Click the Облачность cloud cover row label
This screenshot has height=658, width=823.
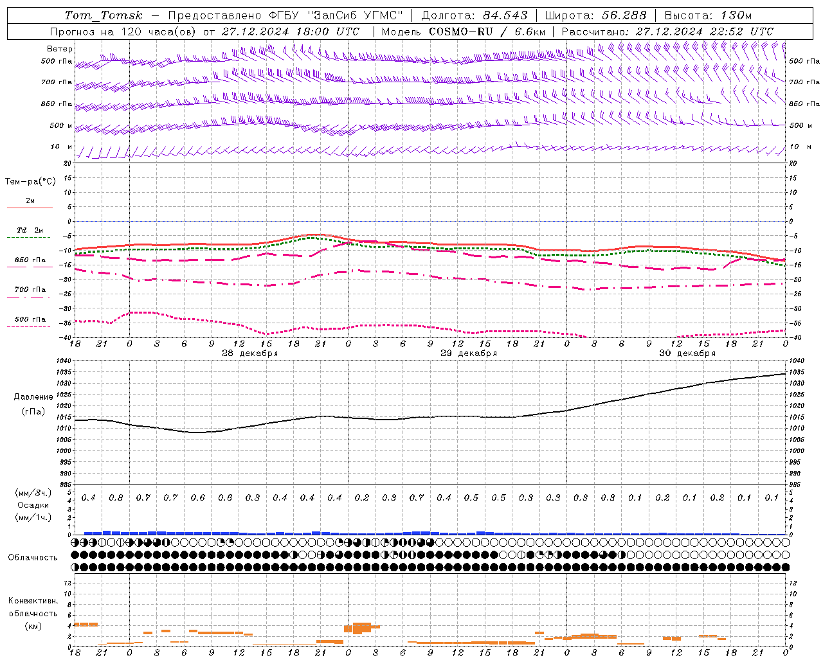click(x=33, y=558)
